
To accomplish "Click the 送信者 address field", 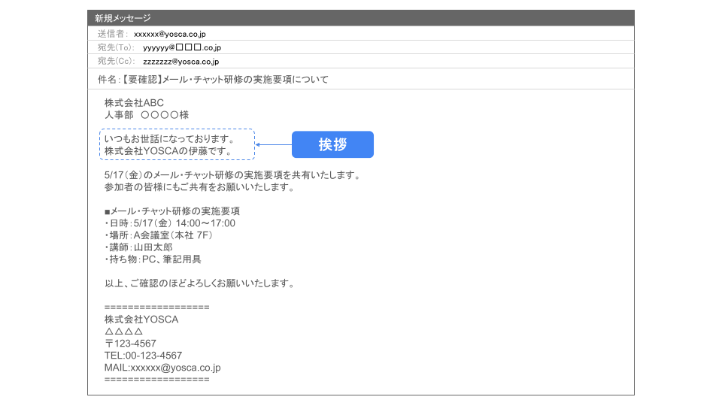I will point(170,34).
